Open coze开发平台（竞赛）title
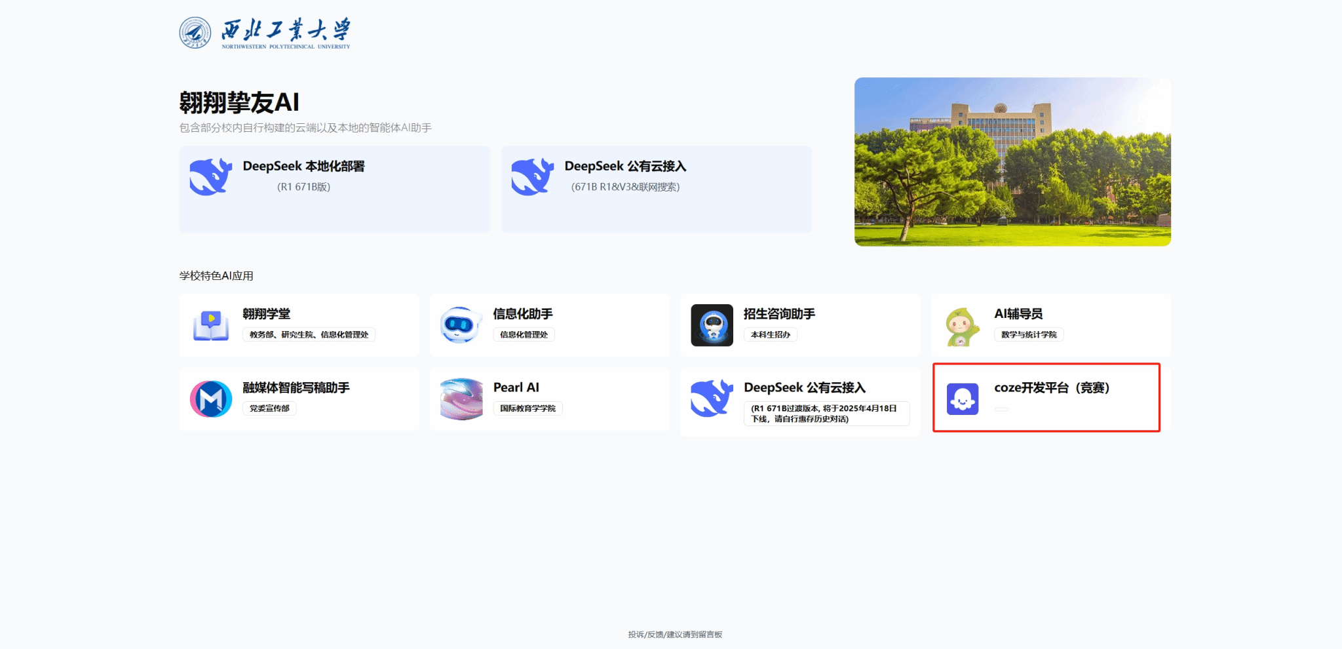 point(1052,387)
